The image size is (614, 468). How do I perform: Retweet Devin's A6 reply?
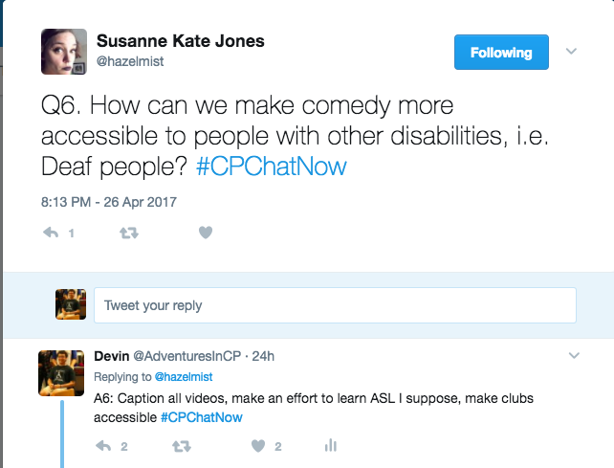pyautogui.click(x=181, y=445)
